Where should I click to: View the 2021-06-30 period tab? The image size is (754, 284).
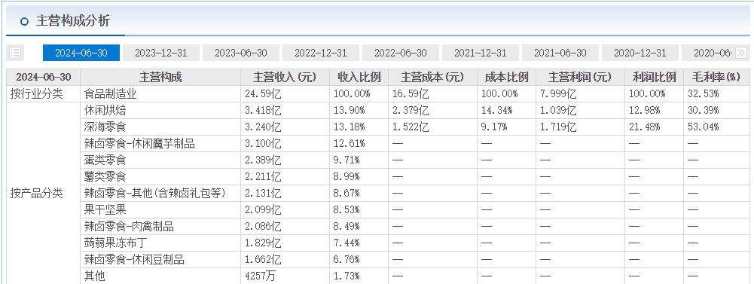pyautogui.click(x=560, y=53)
